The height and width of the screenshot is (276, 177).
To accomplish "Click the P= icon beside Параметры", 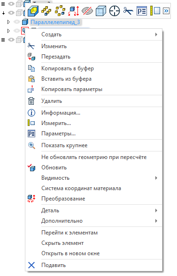I will click(31, 134).
